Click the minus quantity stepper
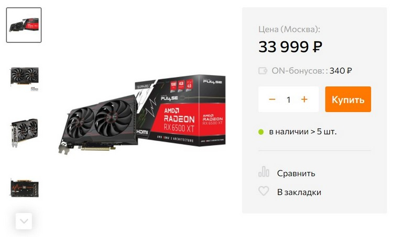The height and width of the screenshot is (237, 393). pos(272,99)
